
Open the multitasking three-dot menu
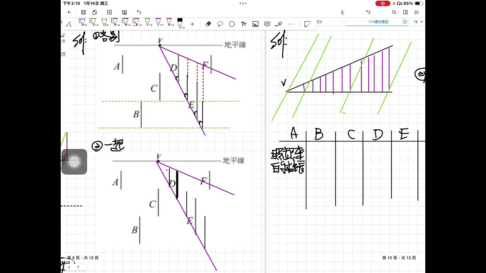pyautogui.click(x=243, y=3)
